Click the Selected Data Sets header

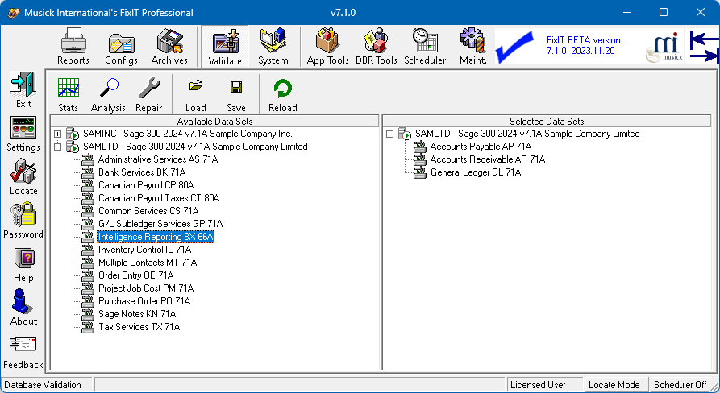[547, 121]
